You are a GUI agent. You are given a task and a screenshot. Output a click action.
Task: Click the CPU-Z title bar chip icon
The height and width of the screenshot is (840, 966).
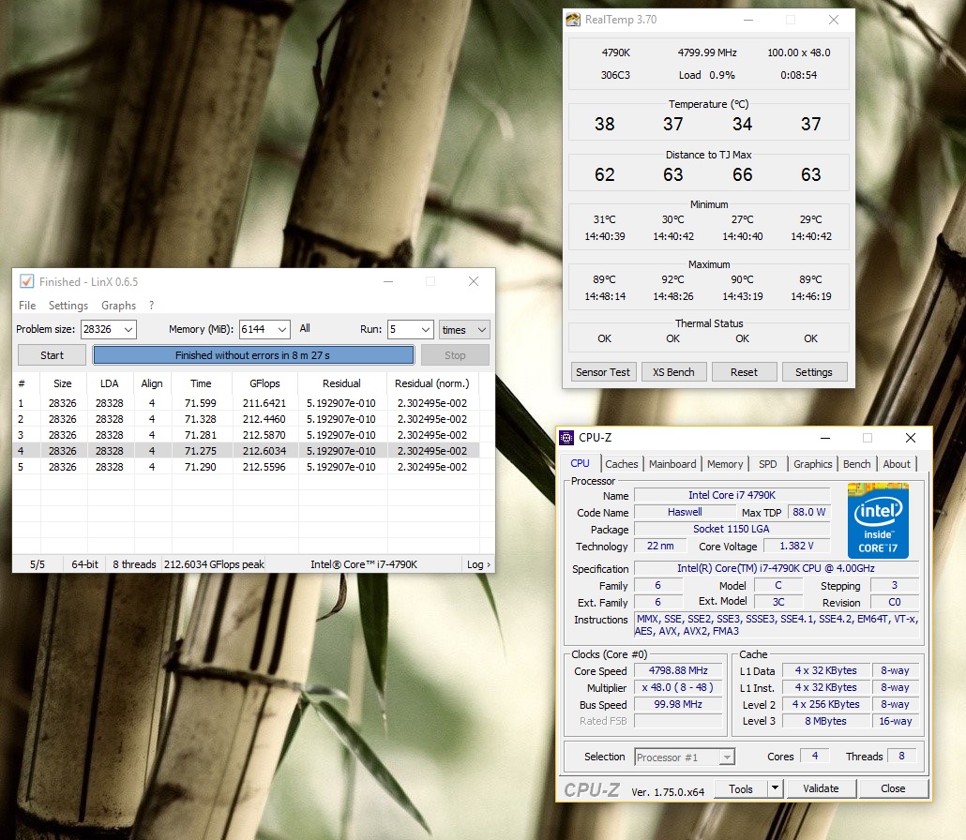pyautogui.click(x=566, y=437)
